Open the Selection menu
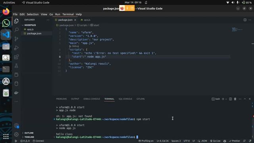The height and width of the screenshot is (143, 254). (33, 14)
